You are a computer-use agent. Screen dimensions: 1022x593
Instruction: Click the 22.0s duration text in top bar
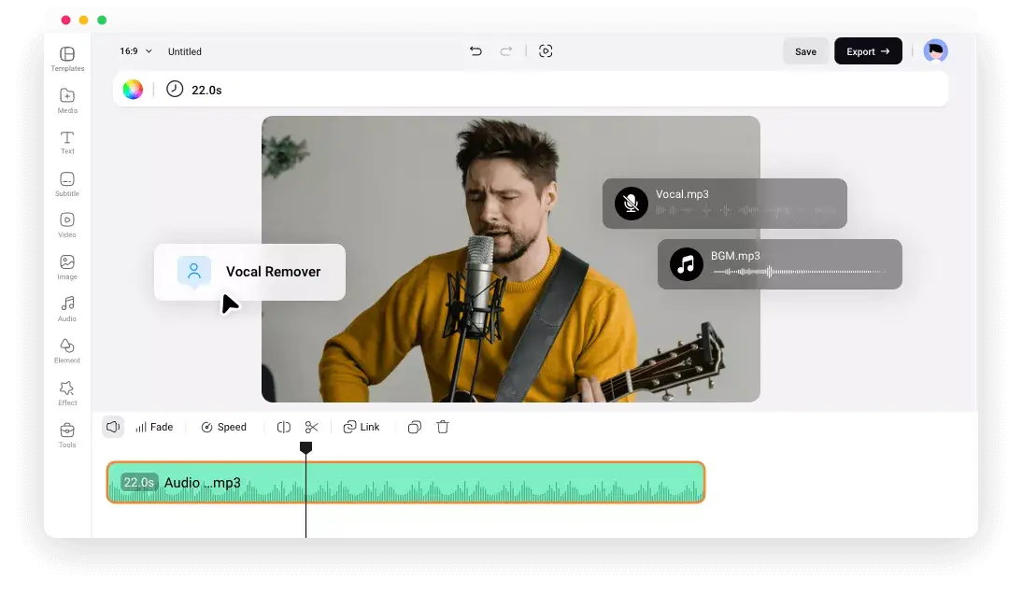click(206, 90)
